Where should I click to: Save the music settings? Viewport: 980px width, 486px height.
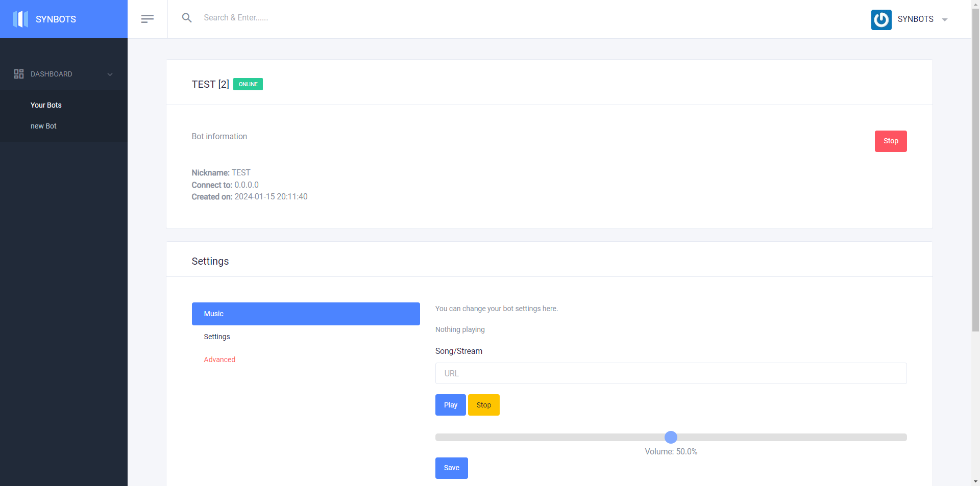coord(451,468)
